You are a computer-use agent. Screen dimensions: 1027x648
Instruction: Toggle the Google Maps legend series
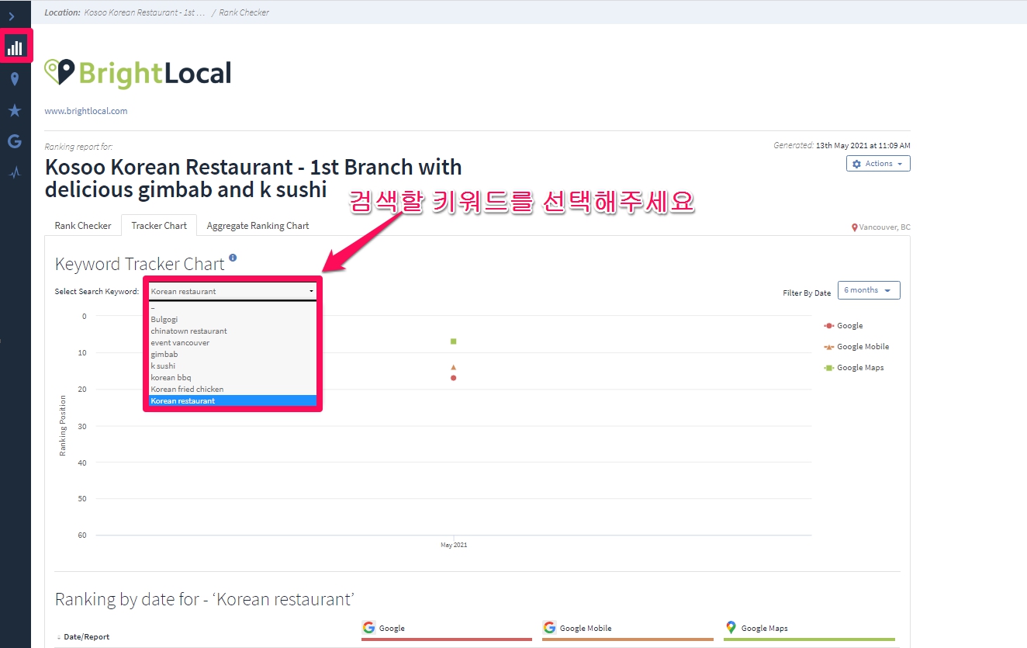tap(854, 368)
